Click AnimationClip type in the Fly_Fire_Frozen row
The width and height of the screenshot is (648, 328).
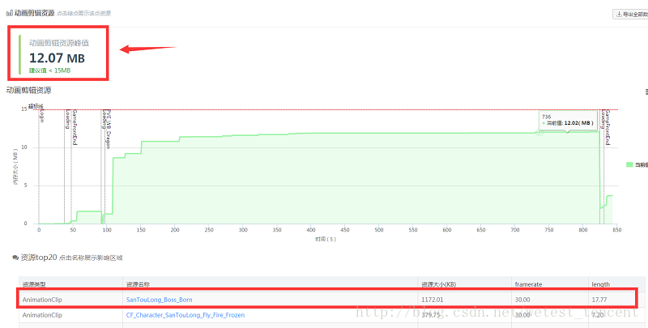point(42,315)
